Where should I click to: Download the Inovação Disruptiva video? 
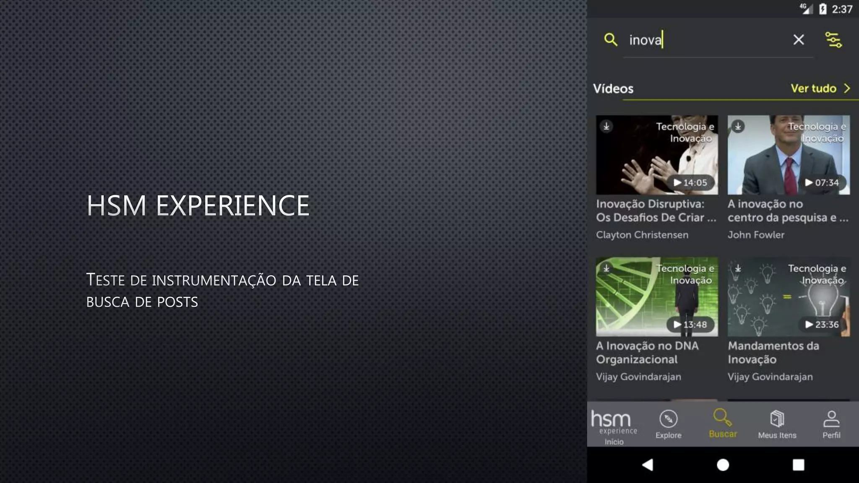606,126
